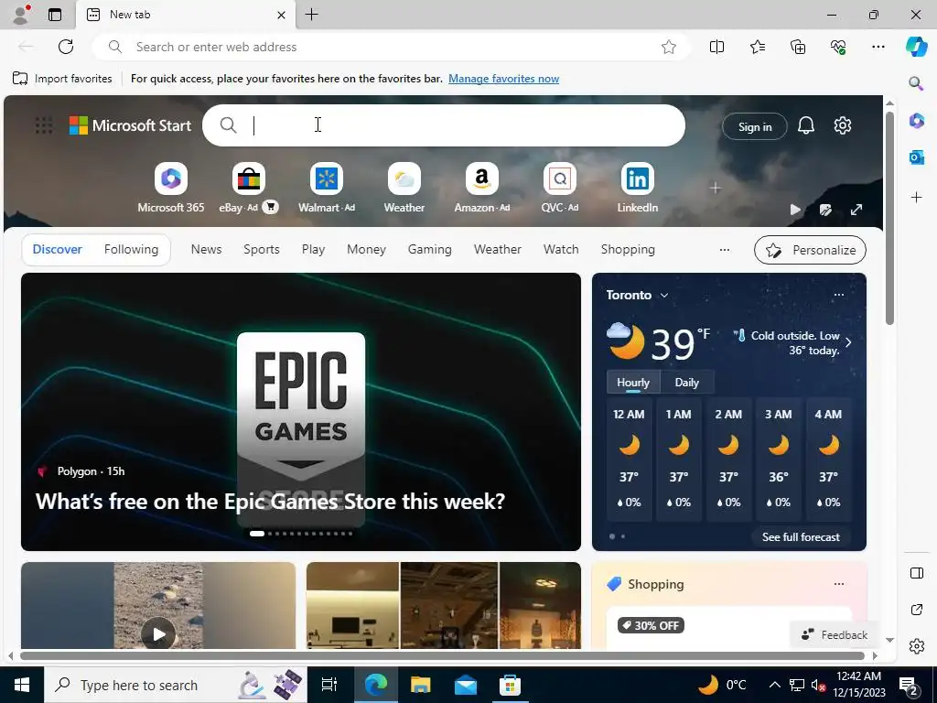Open Walmart quick link tile
This screenshot has width=937, height=703.
pyautogui.click(x=327, y=188)
